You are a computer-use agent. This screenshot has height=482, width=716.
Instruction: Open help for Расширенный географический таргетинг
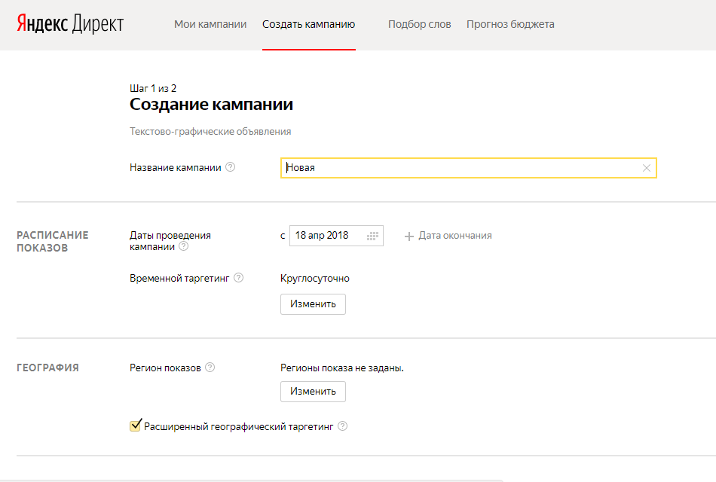[x=343, y=426]
